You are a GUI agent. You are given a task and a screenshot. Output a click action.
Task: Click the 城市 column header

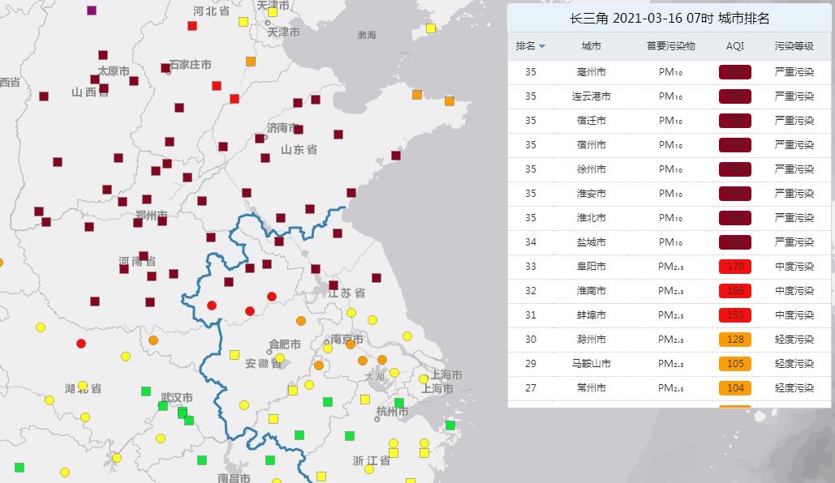tap(592, 46)
